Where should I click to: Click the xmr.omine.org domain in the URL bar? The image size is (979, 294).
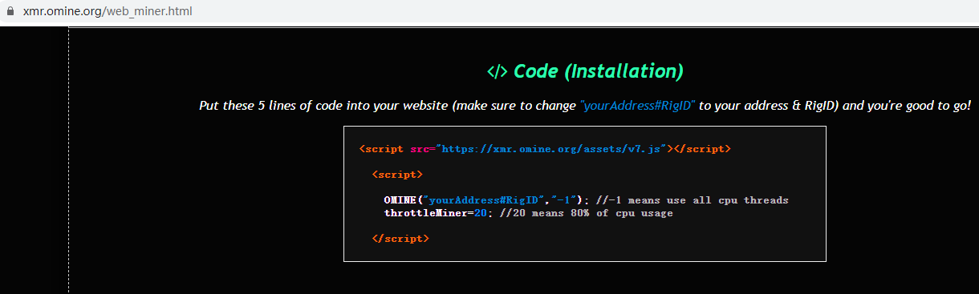pos(61,13)
